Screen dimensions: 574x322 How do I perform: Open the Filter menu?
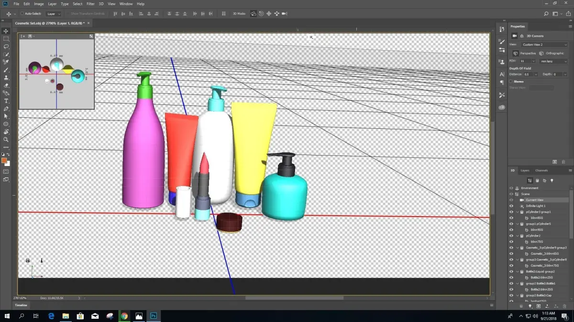coord(90,4)
